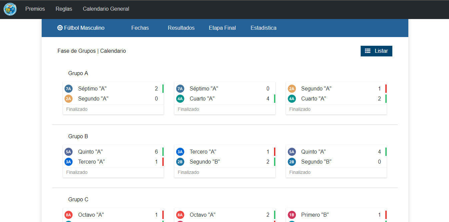Select Segundo "A" in the 2-0 match
Viewport: 449px width, 222px height.
tap(93, 99)
